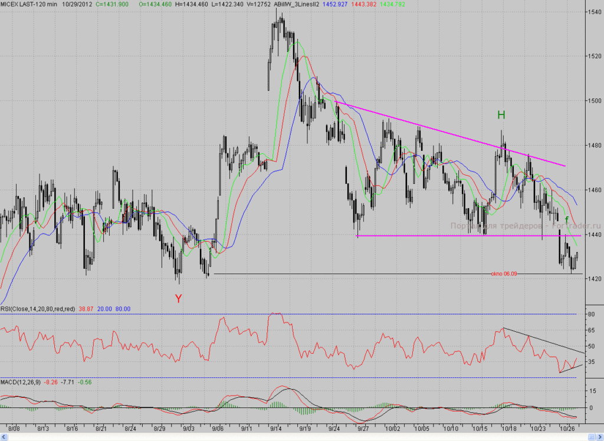This screenshot has height=441, width=604.
Task: Click the 10/18 date axis label
Action: 509,428
